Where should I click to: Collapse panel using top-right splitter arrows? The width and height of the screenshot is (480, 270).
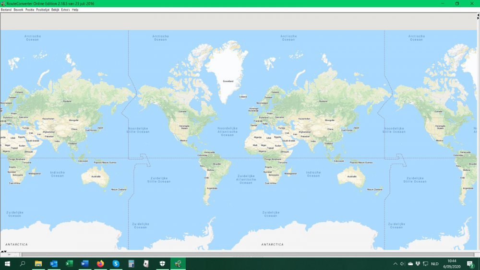[478, 16]
